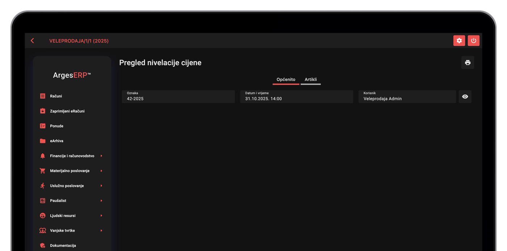Image resolution: width=507 pixels, height=251 pixels.
Task: Print the price leveling overview
Action: pos(468,63)
